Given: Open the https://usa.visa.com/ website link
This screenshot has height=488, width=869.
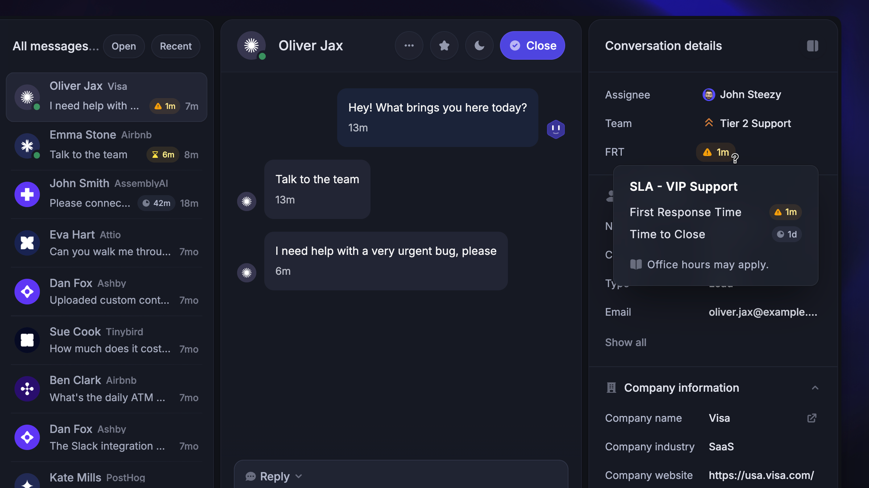Looking at the screenshot, I should tap(761, 475).
